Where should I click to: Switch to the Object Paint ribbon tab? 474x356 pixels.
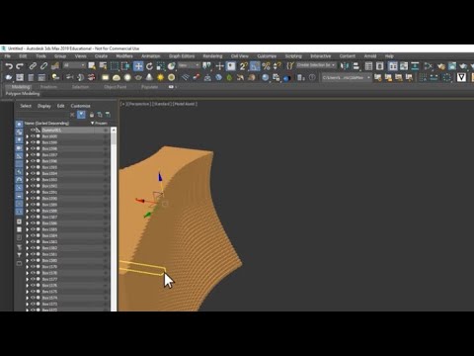[x=116, y=87]
